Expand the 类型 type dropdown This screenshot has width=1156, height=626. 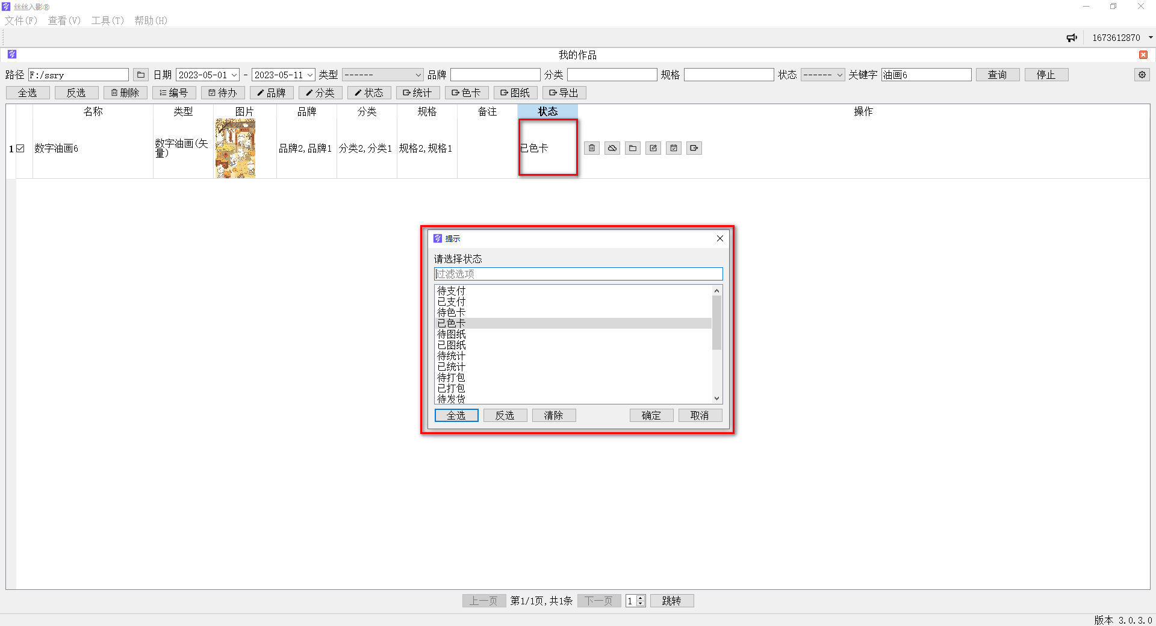[418, 75]
